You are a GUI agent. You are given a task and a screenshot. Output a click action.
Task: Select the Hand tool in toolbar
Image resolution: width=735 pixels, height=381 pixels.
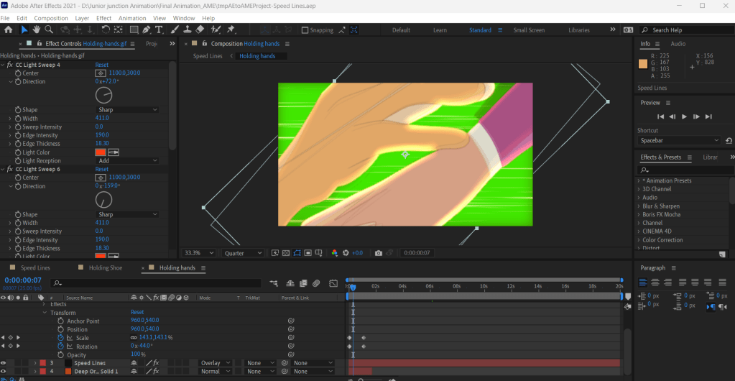pos(37,30)
